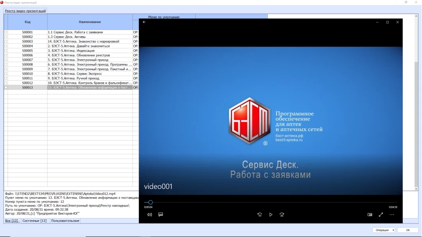Tick checkbox for row S00006

(x=6, y=56)
